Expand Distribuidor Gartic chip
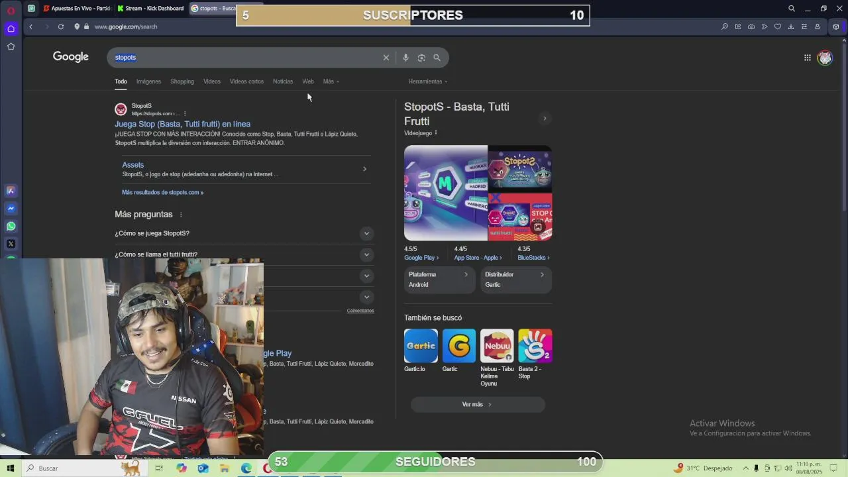Image resolution: width=848 pixels, height=477 pixels. [516, 280]
